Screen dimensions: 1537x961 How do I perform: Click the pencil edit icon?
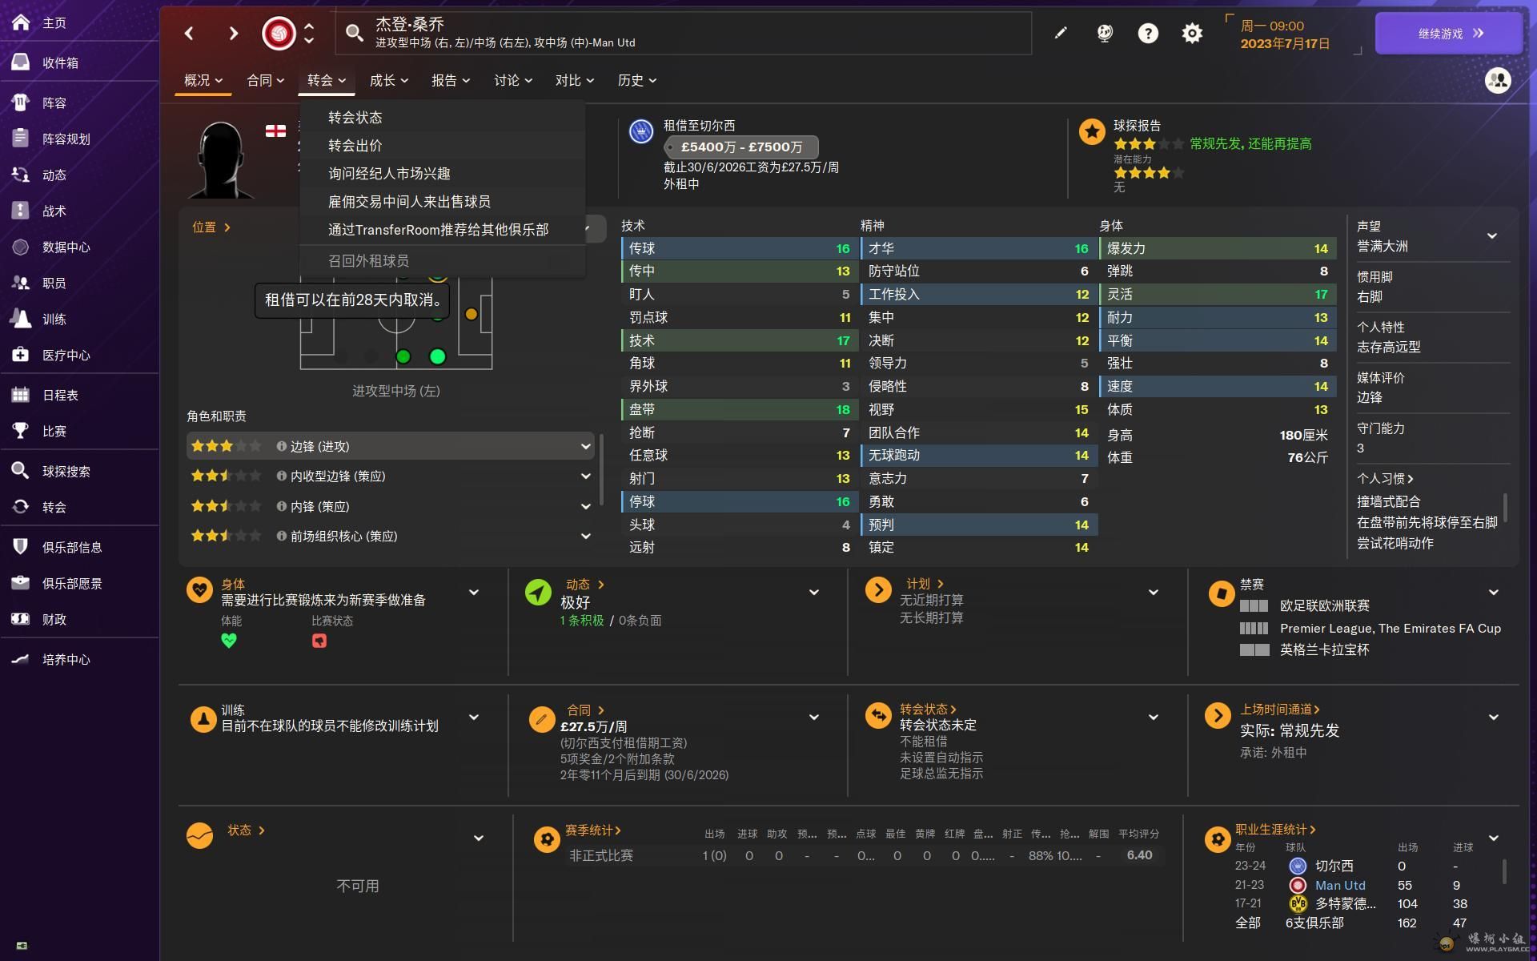coord(1061,33)
